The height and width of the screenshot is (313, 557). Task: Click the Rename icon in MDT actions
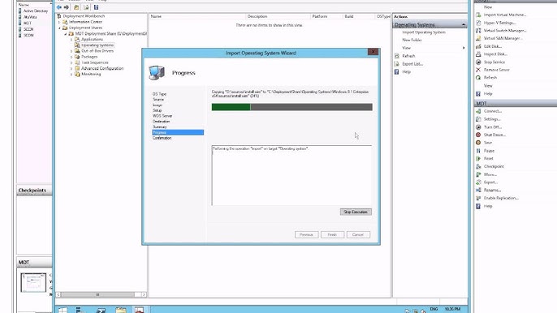478,190
